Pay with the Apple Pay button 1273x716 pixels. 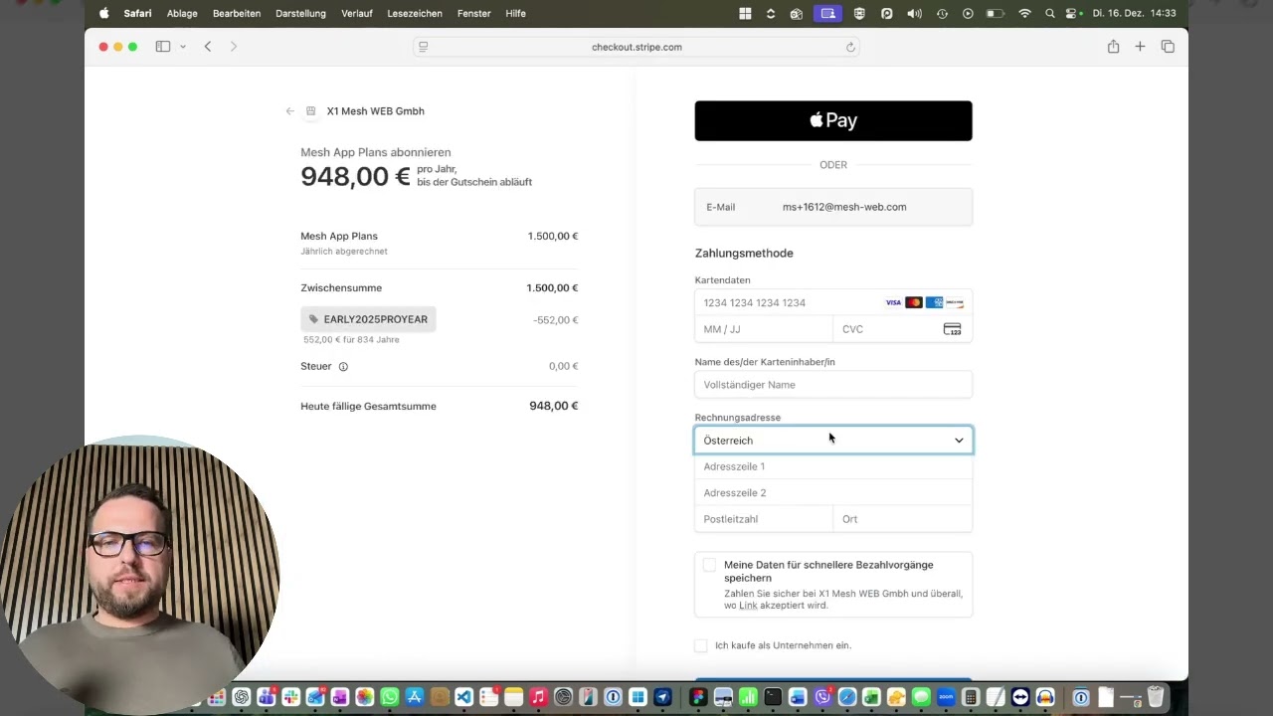click(833, 120)
